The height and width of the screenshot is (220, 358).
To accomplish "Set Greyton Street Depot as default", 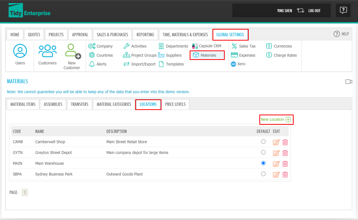I will click(263, 152).
